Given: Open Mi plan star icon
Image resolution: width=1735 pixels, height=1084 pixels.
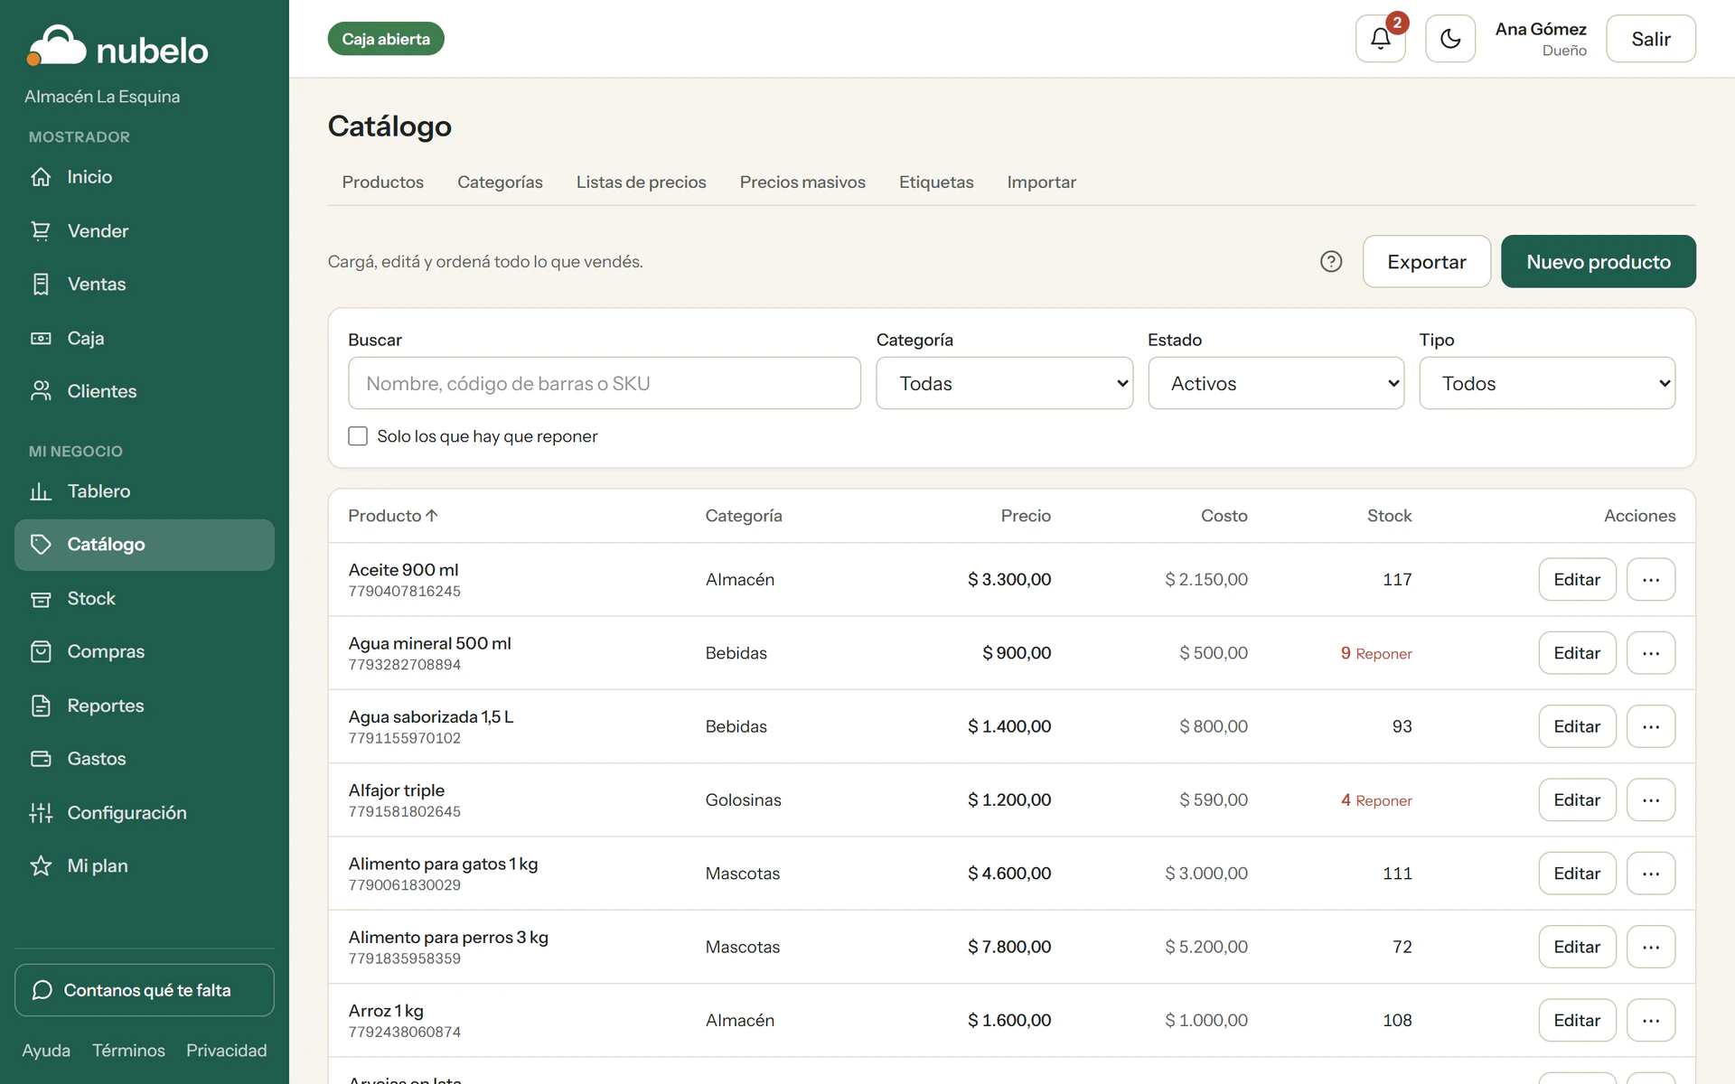Looking at the screenshot, I should pos(41,866).
